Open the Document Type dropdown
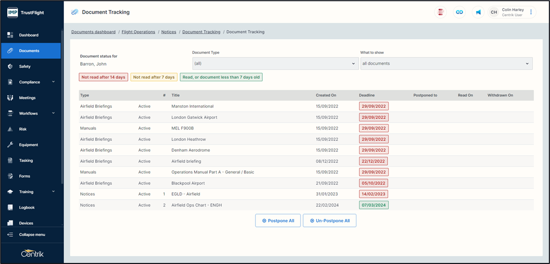550x264 pixels. point(275,63)
